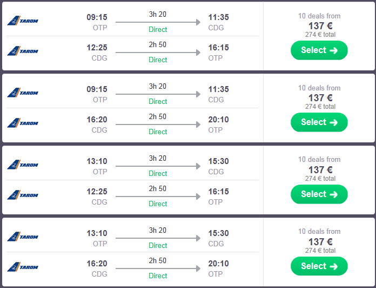This screenshot has width=376, height=288.
Task: Click the 137 € price in the last result
Action: [x=319, y=241]
